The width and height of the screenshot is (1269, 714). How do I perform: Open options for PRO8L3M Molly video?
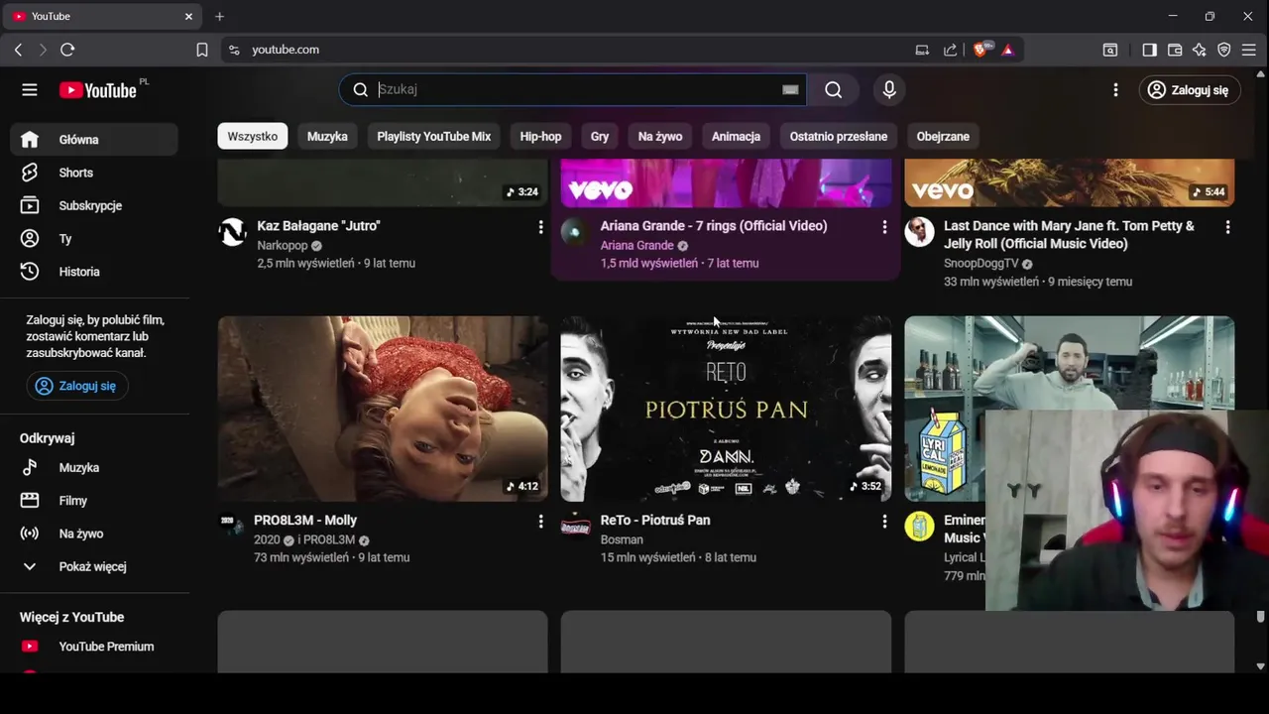(540, 522)
